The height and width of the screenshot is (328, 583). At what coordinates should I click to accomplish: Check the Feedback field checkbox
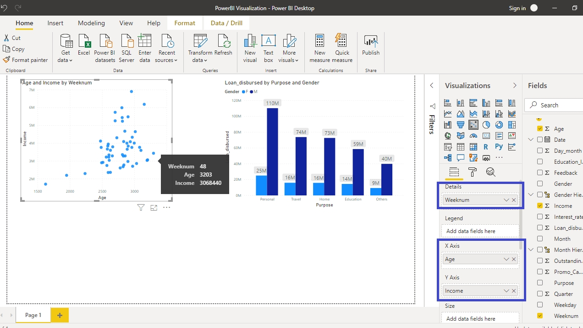(x=540, y=173)
